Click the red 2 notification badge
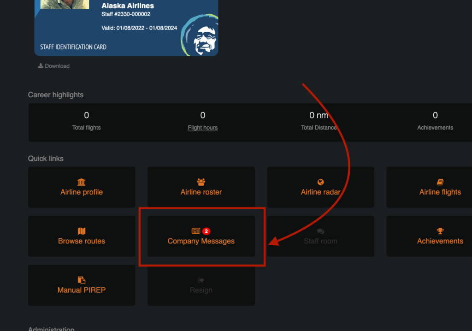This screenshot has height=331, width=472. tap(206, 231)
